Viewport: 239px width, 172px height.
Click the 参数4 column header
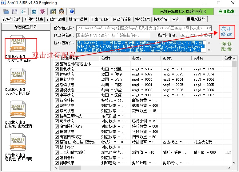click(x=207, y=58)
